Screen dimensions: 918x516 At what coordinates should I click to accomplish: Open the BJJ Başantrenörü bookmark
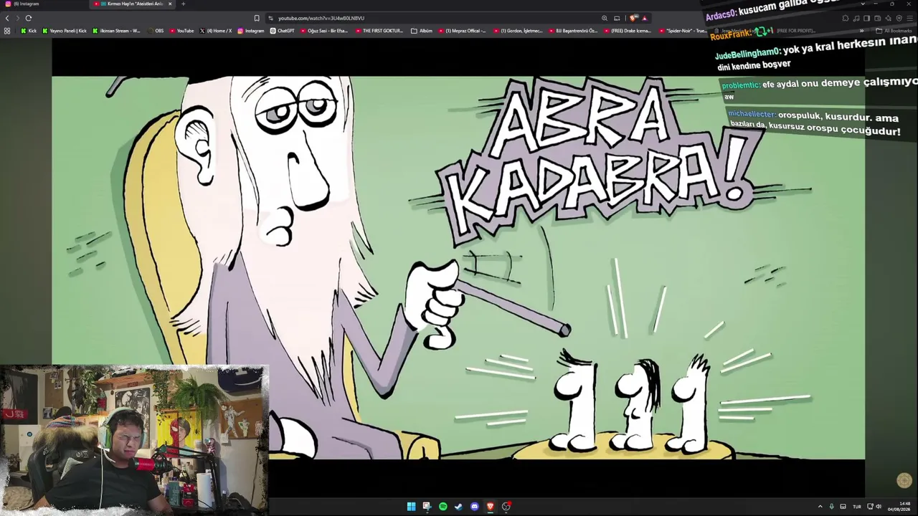click(573, 31)
